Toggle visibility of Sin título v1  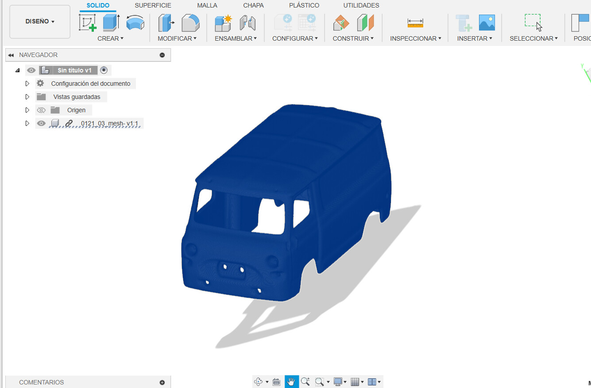[x=31, y=70]
